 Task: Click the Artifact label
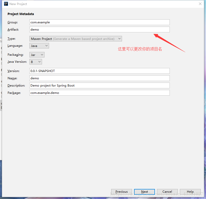pyautogui.click(x=13, y=30)
